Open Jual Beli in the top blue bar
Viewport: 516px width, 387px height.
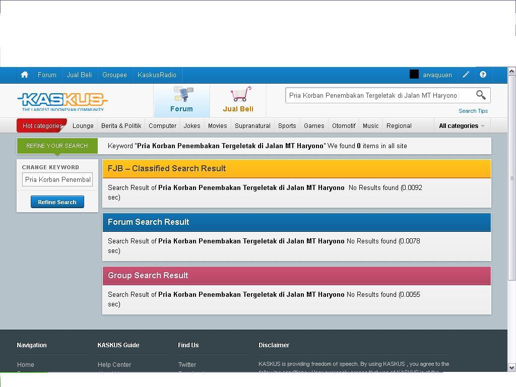pyautogui.click(x=79, y=75)
